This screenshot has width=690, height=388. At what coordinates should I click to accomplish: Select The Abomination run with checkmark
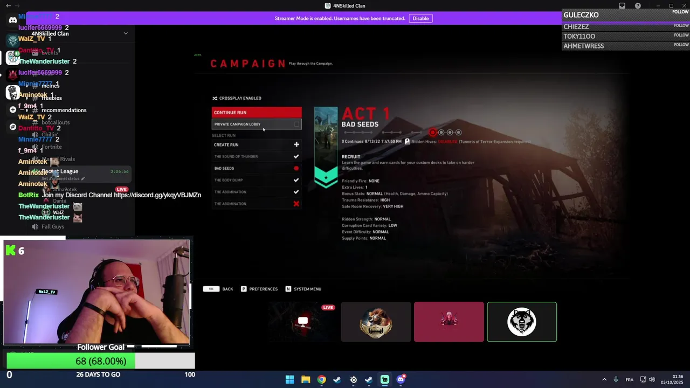257,192
